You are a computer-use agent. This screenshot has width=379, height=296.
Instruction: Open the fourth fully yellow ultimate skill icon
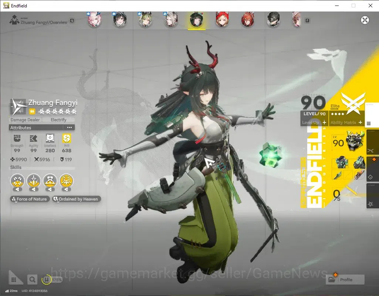coord(66,181)
